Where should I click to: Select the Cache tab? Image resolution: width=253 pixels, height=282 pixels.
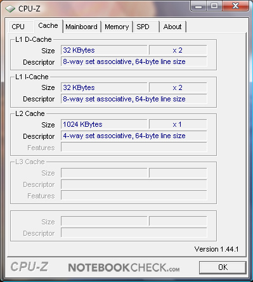pyautogui.click(x=48, y=26)
